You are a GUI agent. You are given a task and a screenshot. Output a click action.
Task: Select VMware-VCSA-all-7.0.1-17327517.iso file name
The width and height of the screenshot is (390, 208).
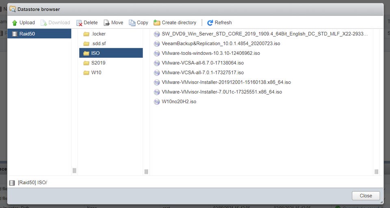click(x=203, y=73)
